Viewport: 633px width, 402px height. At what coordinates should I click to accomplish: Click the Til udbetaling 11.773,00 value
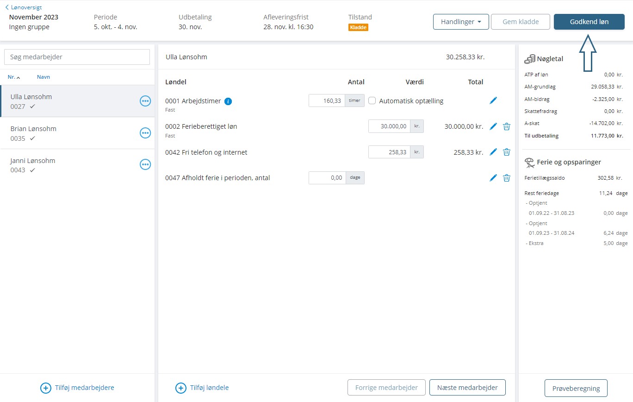pos(607,136)
